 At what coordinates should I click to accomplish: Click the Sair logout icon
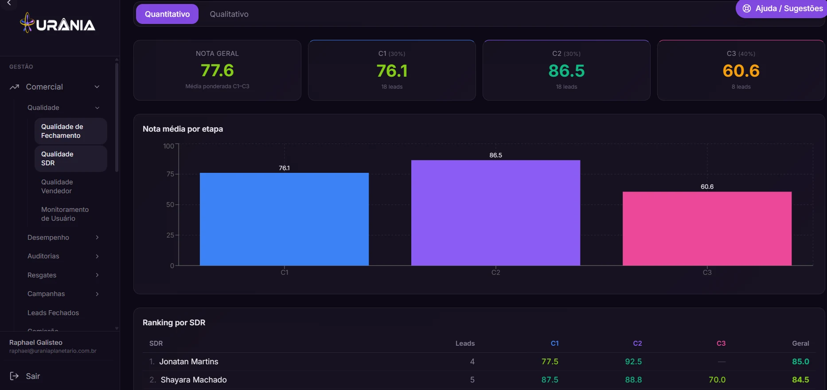(14, 376)
